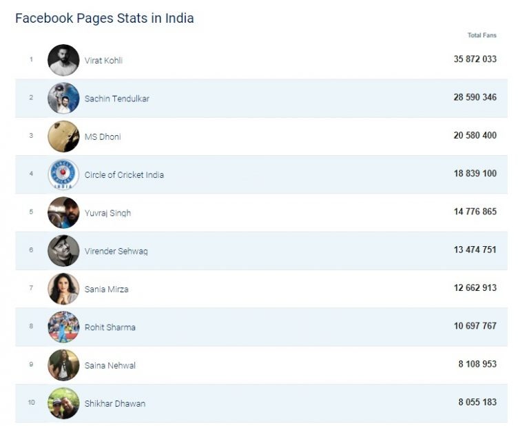529x426 pixels.
Task: Click the Total Fans column header
Action: 481,35
